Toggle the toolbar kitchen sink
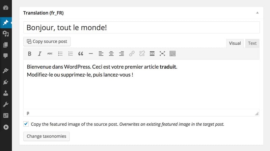Screen dimensions: 270x151 (172, 54)
